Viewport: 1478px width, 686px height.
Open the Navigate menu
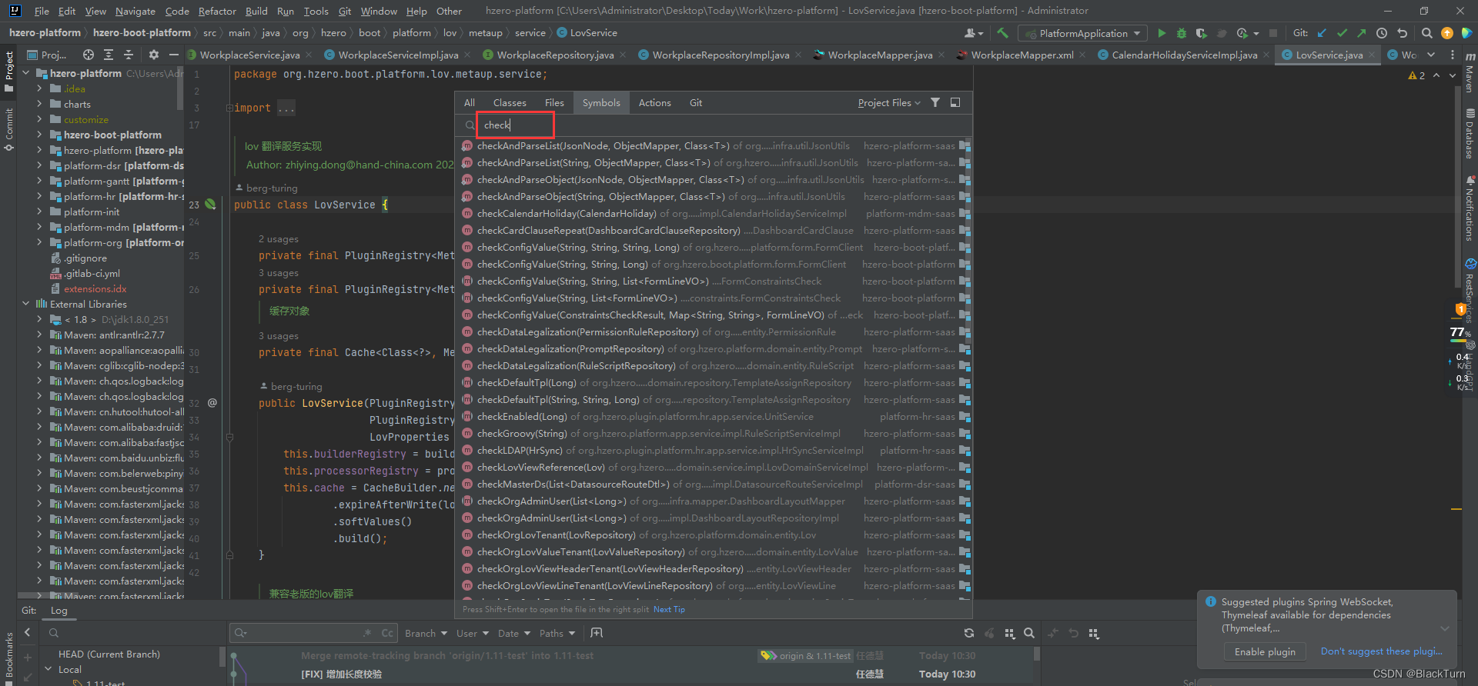pyautogui.click(x=135, y=11)
